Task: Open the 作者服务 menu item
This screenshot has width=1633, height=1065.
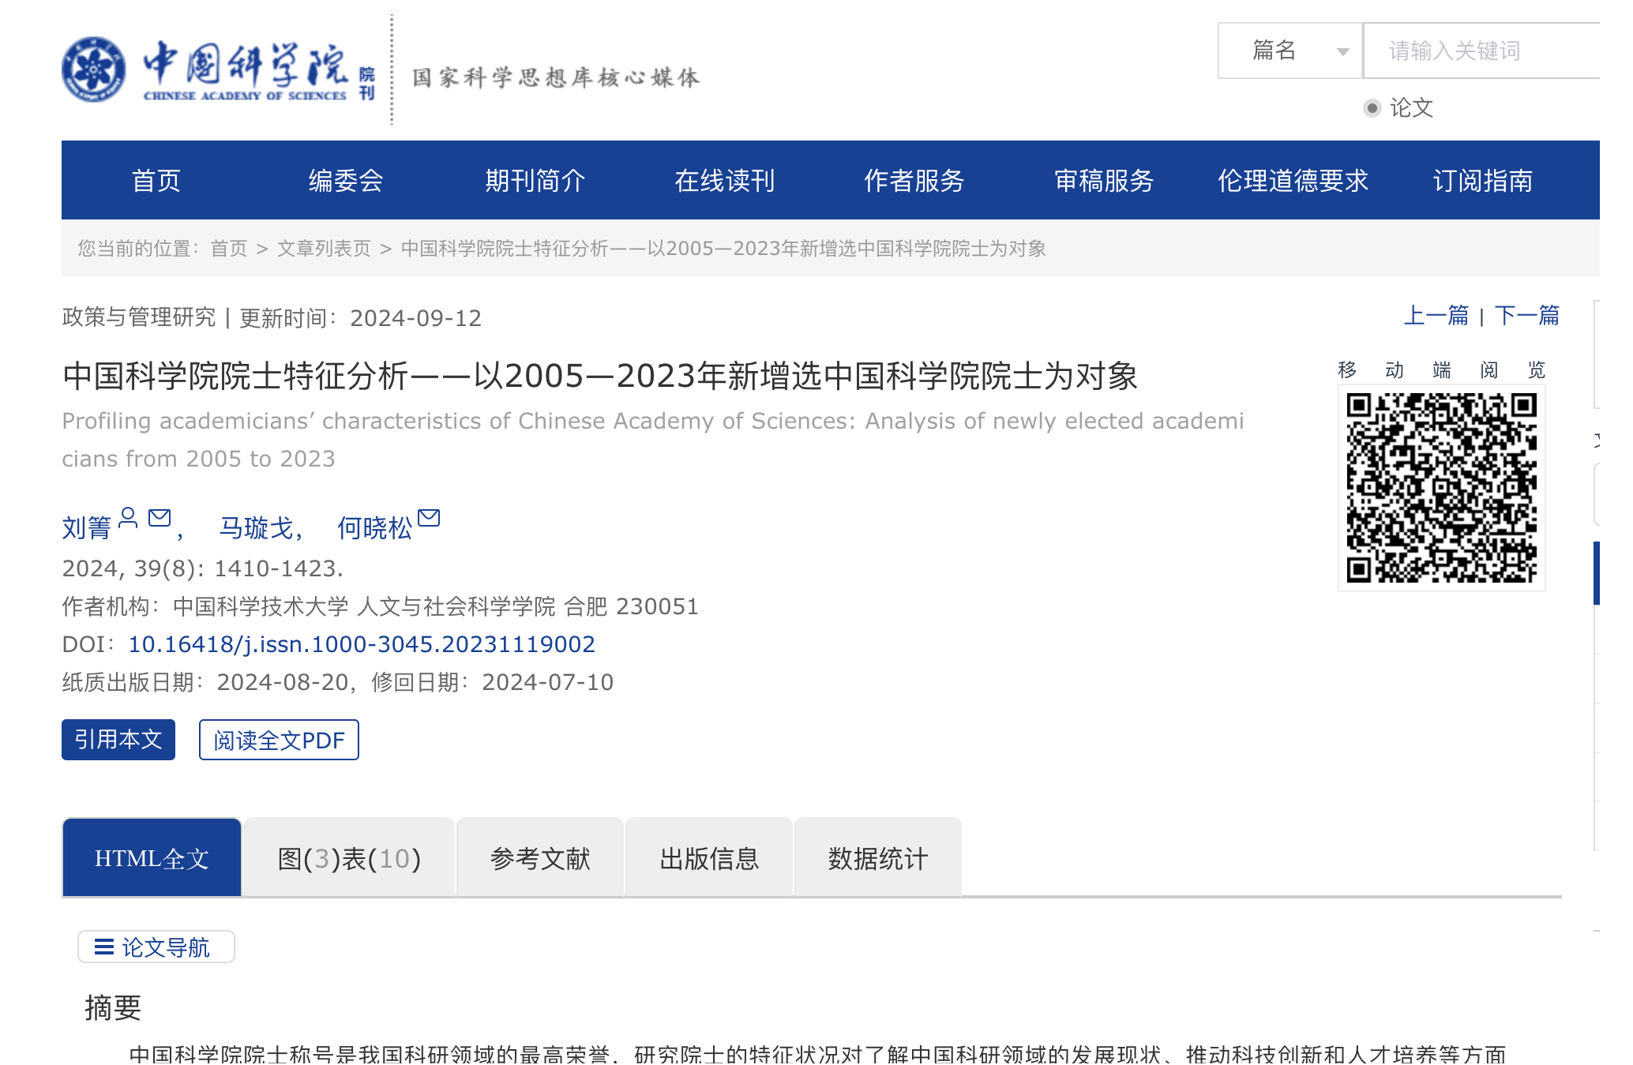Action: point(914,181)
